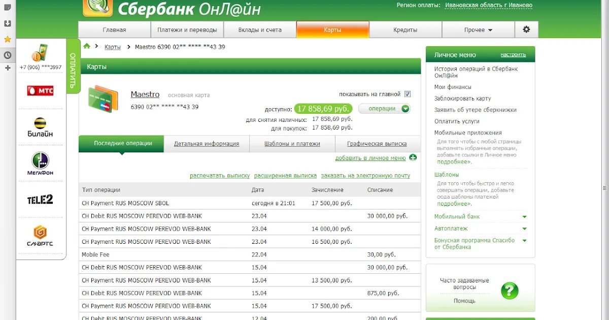Viewport: 609px width, 320px height.
Task: Click the green question mark help icon
Action: click(x=510, y=291)
